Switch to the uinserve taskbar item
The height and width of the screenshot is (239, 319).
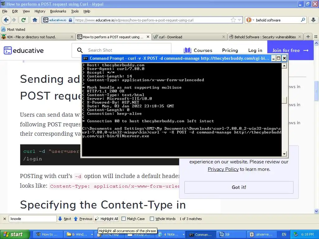pyautogui.click(x=262, y=235)
